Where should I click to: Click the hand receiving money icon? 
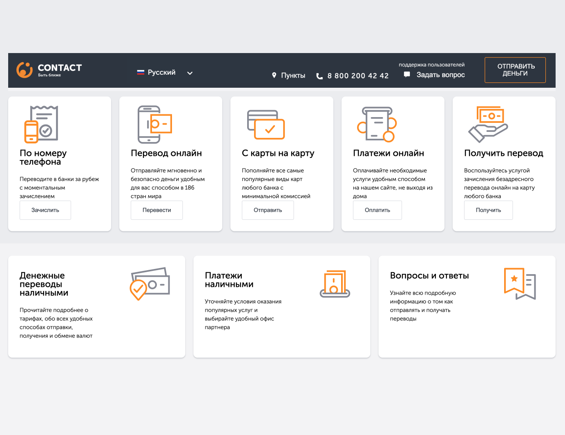pyautogui.click(x=488, y=124)
